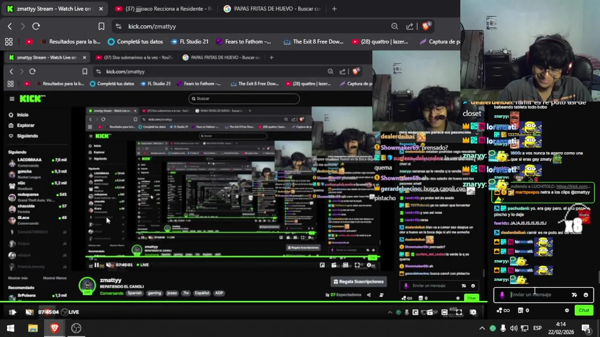Switch to the outer PAPAS FRITAS DE HUEVO tab
Viewport: 600px width, 337px height.
click(272, 8)
